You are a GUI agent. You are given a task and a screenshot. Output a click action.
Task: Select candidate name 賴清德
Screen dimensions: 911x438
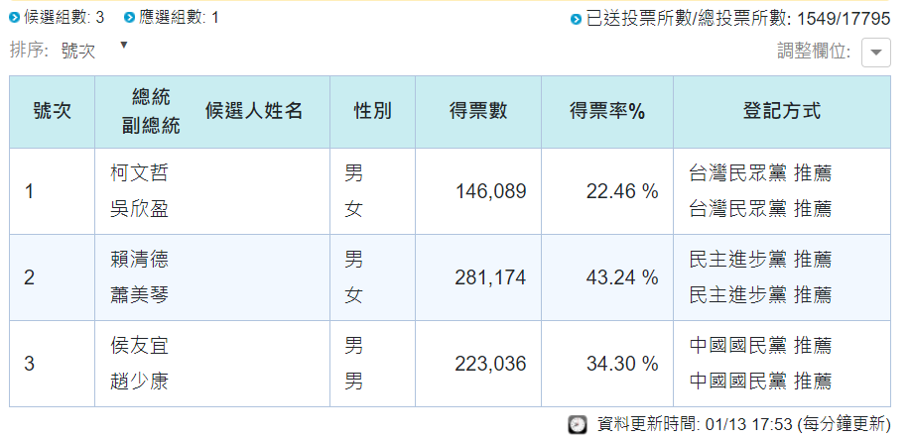[140, 259]
